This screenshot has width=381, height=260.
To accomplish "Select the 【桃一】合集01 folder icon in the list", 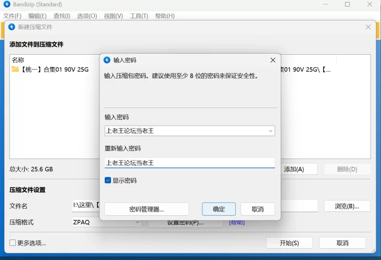I will [x=15, y=69].
